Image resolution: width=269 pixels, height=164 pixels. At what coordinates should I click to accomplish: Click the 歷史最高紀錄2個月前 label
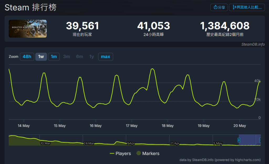pyautogui.click(x=225, y=34)
